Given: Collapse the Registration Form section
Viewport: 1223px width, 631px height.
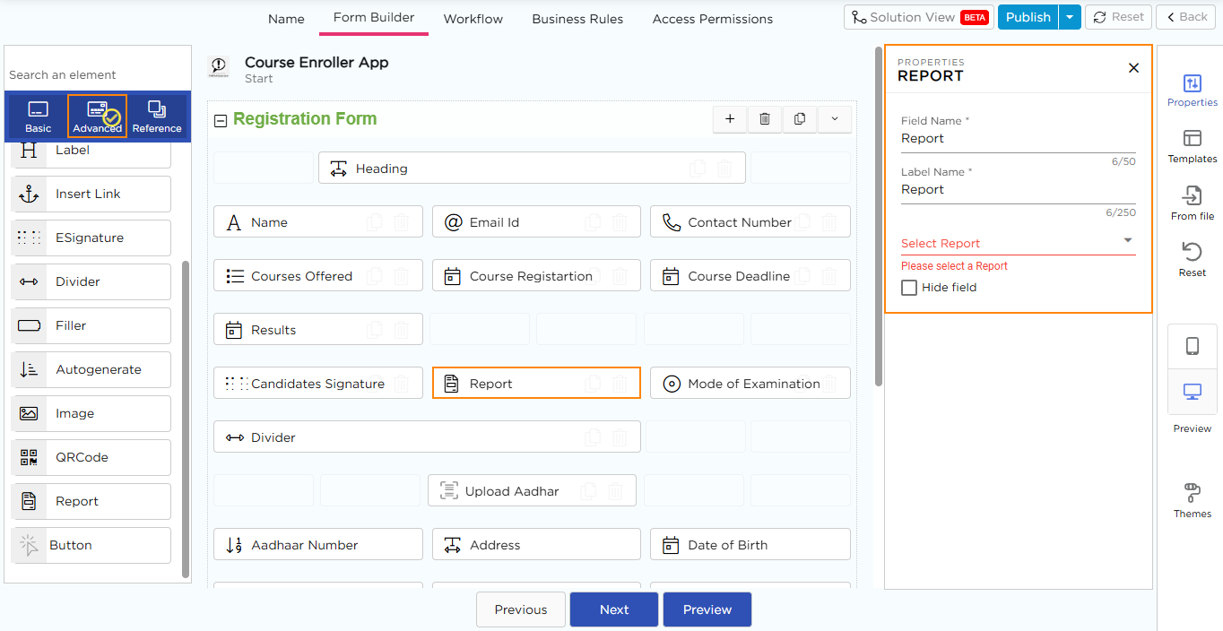Looking at the screenshot, I should click(221, 120).
